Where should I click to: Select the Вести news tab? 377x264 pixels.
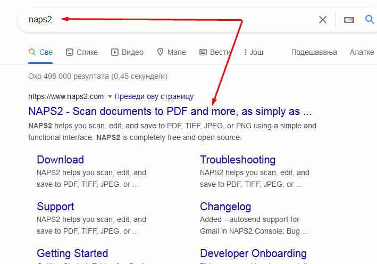point(215,52)
